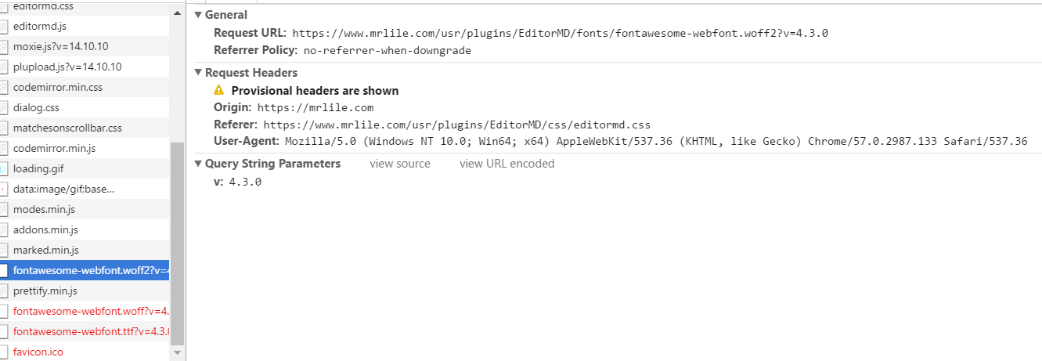
Task: Select the moxie.js request
Action: pos(60,47)
